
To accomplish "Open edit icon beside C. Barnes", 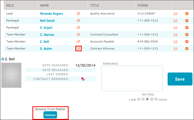I will coord(78,34).
